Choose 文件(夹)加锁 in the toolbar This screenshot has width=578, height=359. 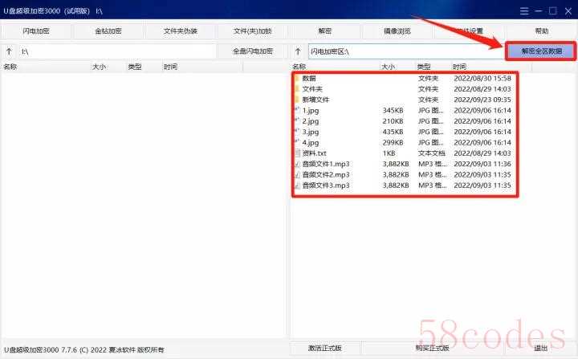pos(253,31)
